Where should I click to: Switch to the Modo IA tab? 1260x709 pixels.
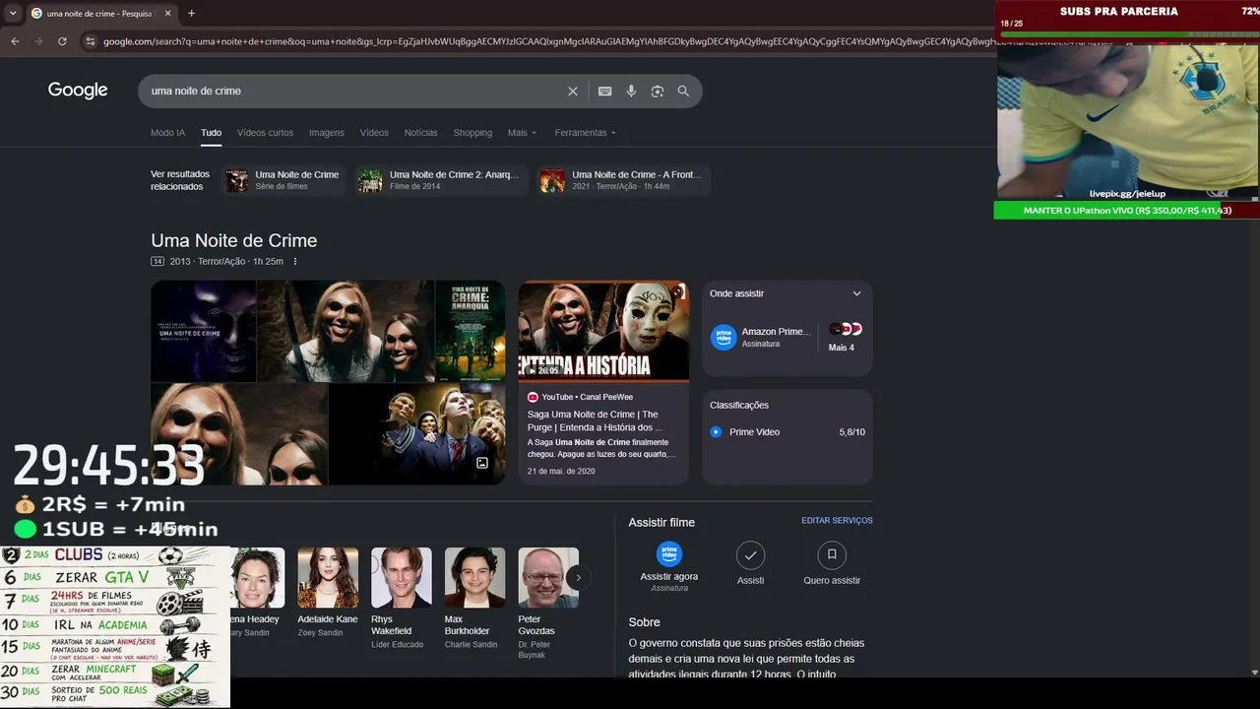[167, 133]
